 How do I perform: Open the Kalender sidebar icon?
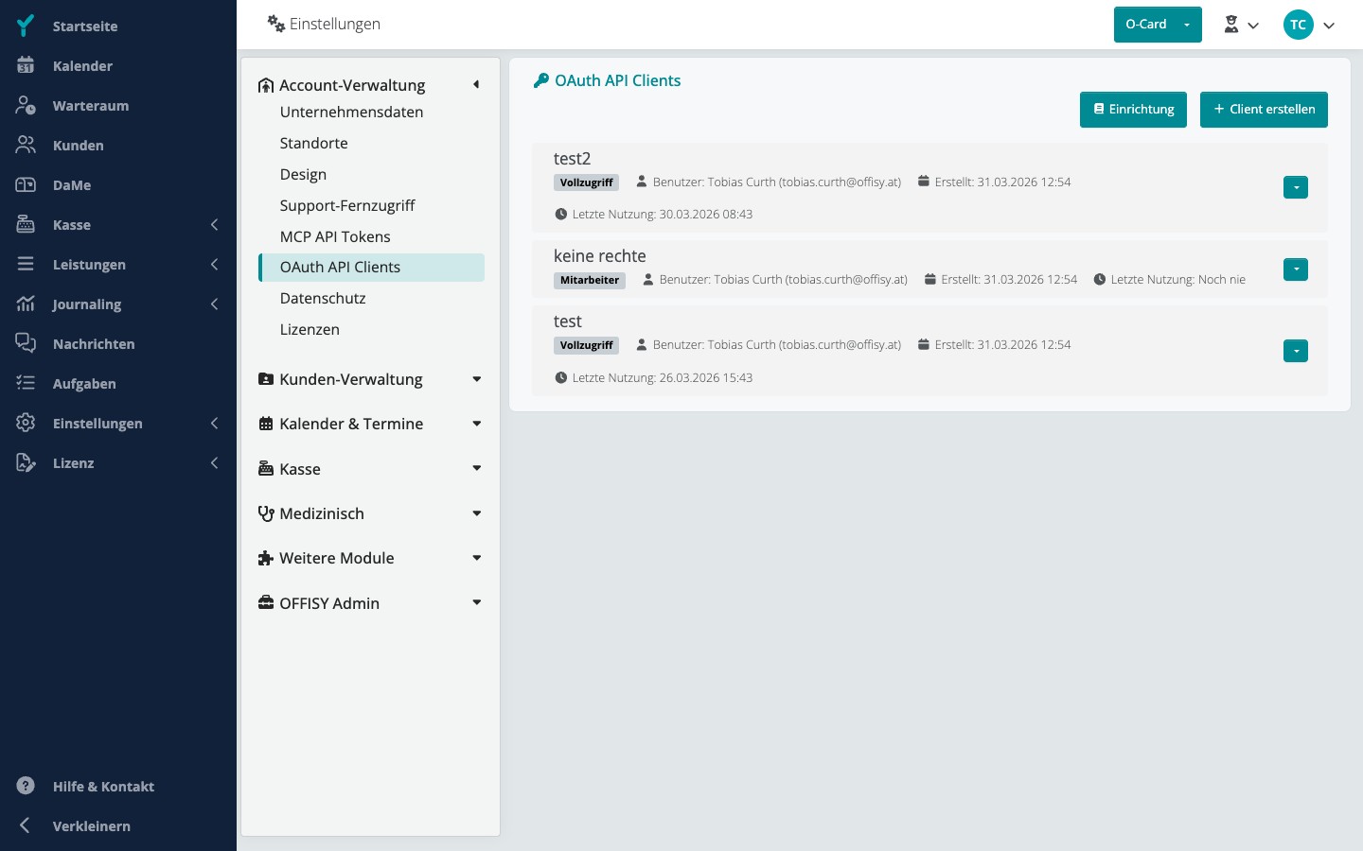point(26,65)
